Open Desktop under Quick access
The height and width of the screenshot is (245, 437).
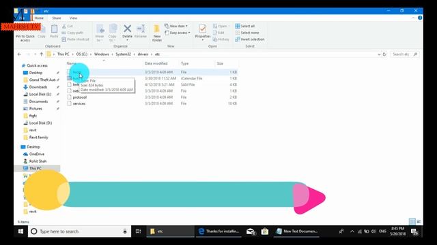coord(36,73)
